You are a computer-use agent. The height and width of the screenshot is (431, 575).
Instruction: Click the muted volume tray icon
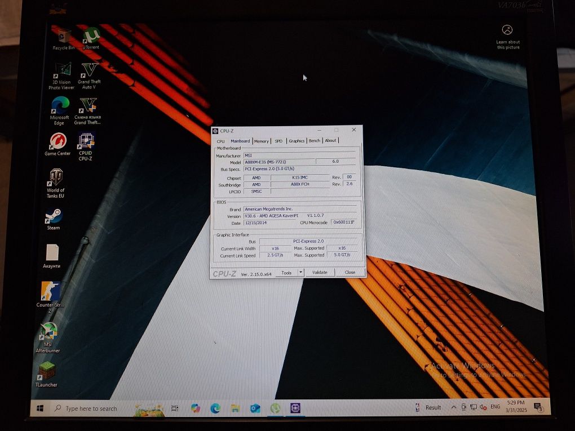(x=483, y=407)
